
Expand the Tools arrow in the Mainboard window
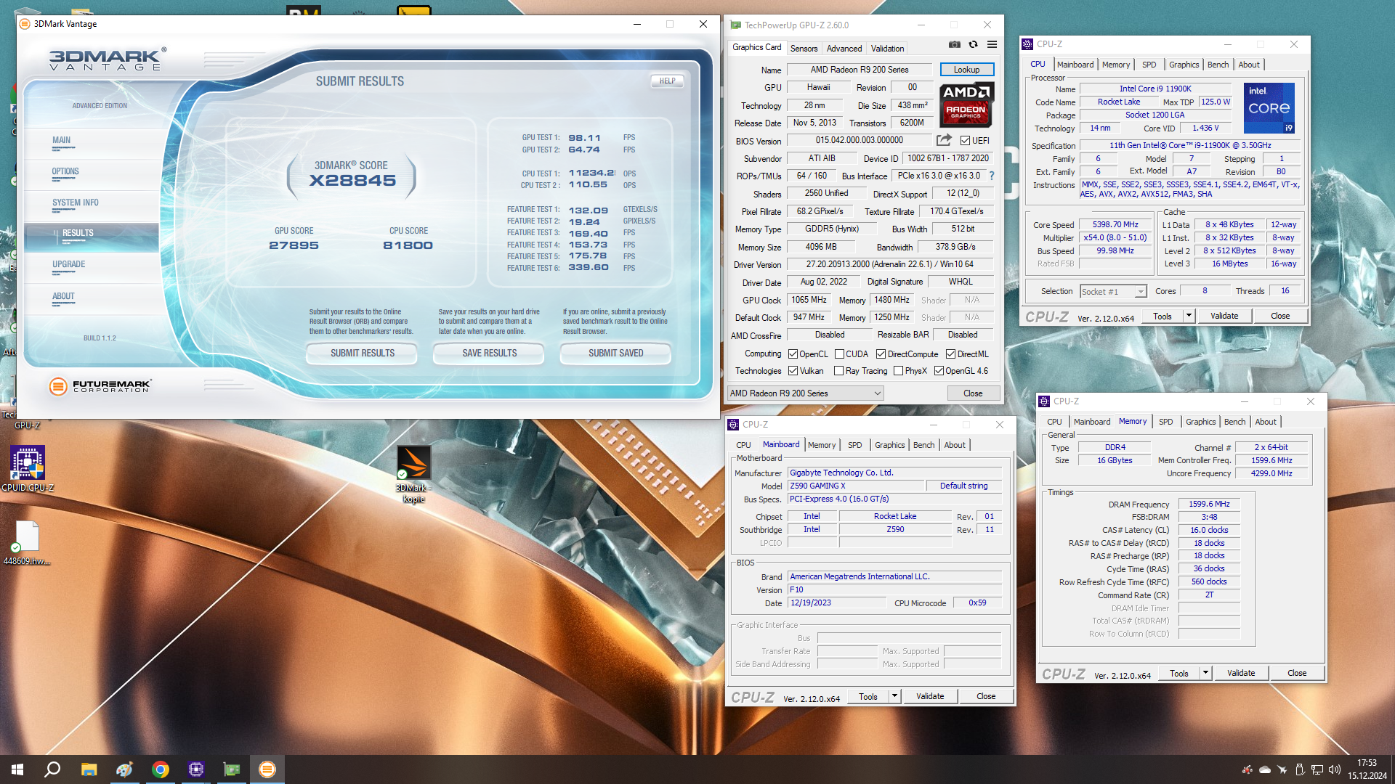[x=894, y=696]
